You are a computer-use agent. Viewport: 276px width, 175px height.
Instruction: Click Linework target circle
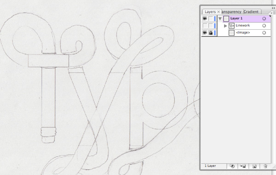264,26
